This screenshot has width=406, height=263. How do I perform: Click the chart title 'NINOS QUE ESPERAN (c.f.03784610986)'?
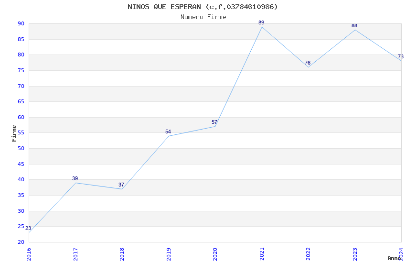point(203,7)
